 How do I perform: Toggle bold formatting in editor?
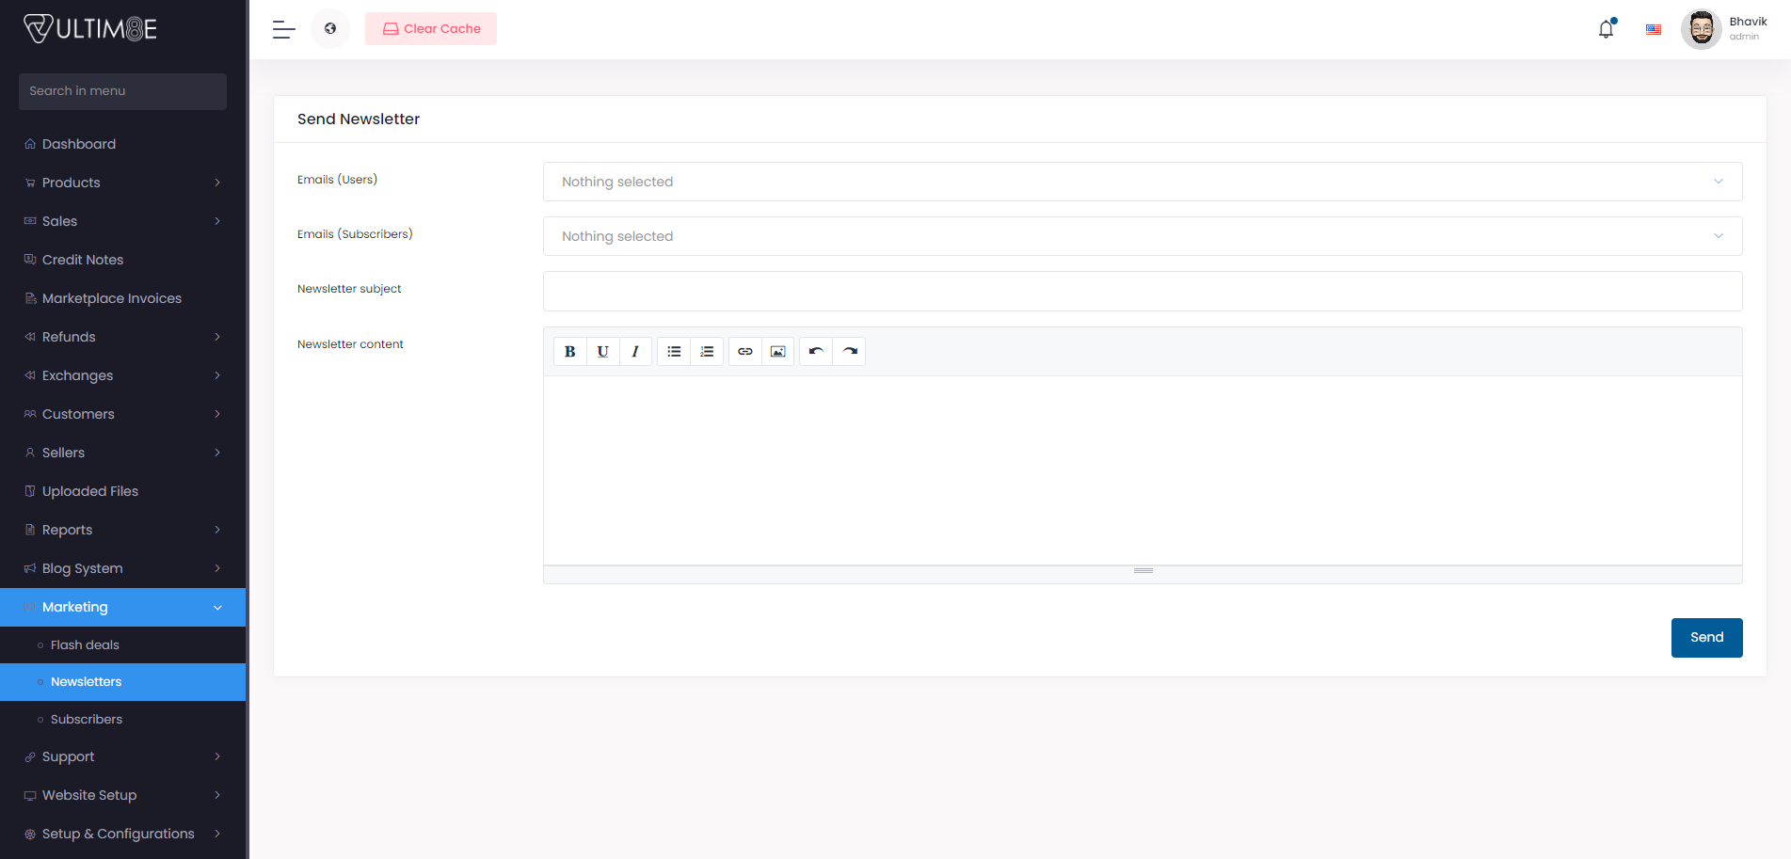569,352
